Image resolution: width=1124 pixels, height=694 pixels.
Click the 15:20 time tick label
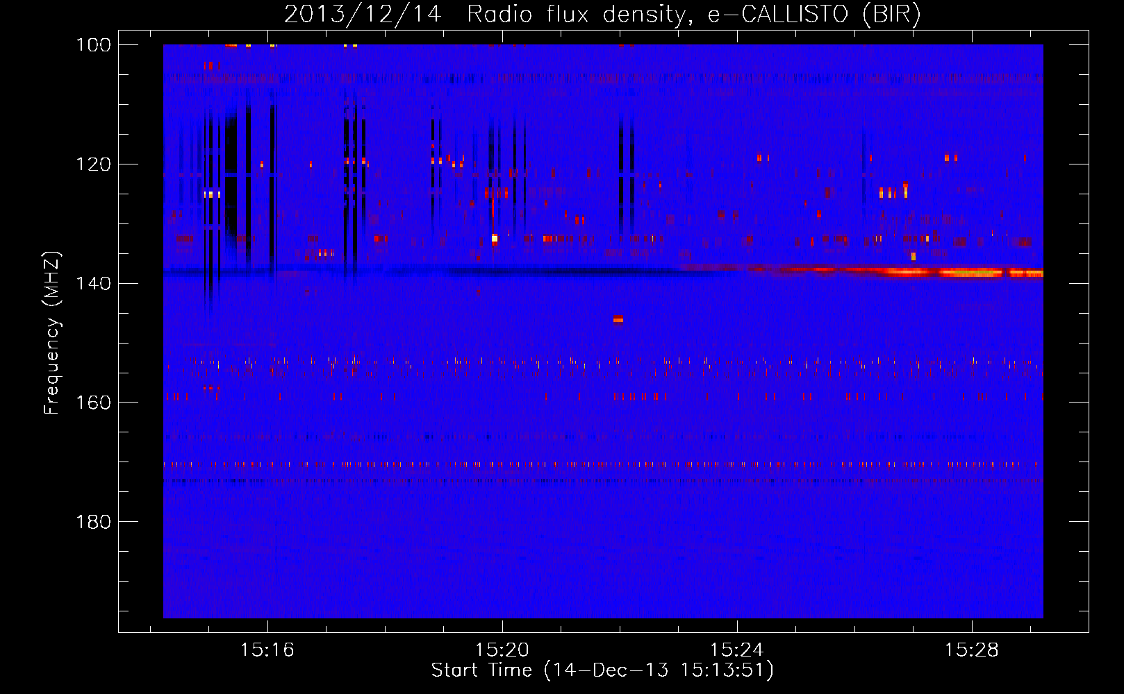tap(502, 650)
